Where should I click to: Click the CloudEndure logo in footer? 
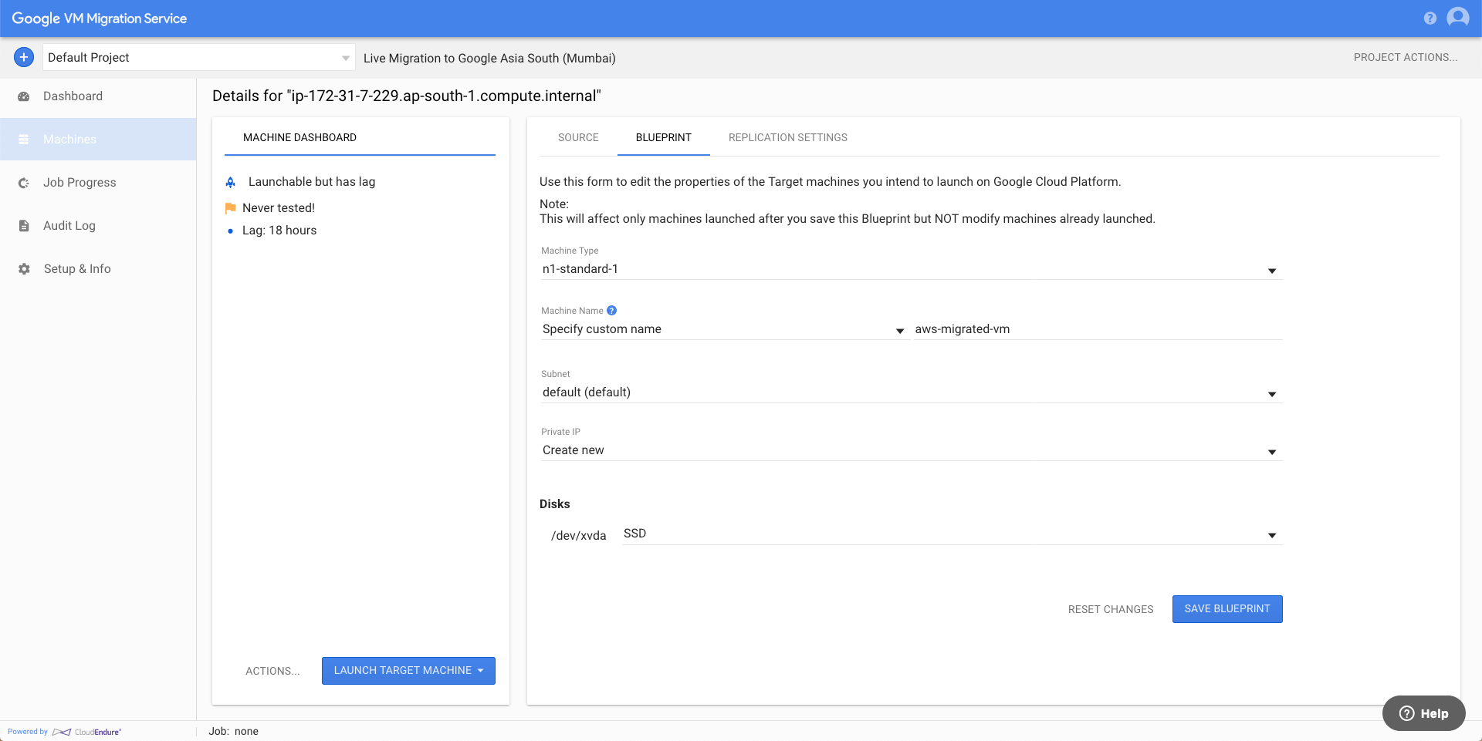[86, 732]
